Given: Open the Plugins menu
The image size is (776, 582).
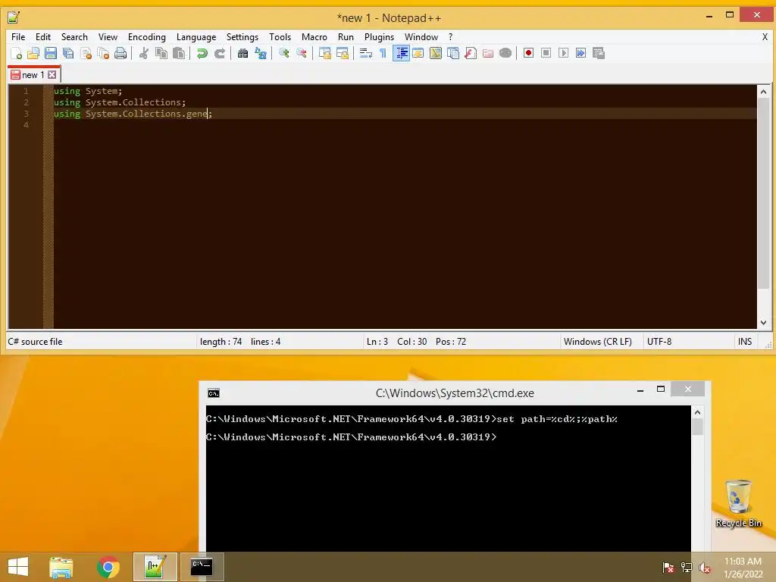Looking at the screenshot, I should click(x=379, y=37).
